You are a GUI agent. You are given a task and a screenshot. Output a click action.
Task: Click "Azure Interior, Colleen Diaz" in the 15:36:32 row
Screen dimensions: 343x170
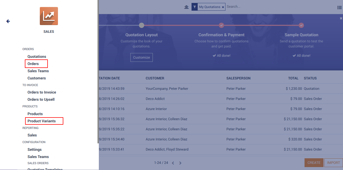click(x=166, y=119)
